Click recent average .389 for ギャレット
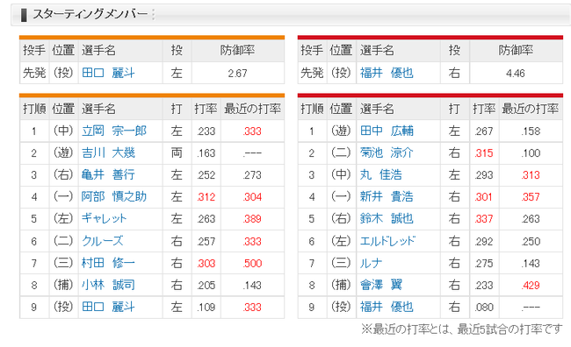This screenshot has height=347, width=571. coord(252,219)
